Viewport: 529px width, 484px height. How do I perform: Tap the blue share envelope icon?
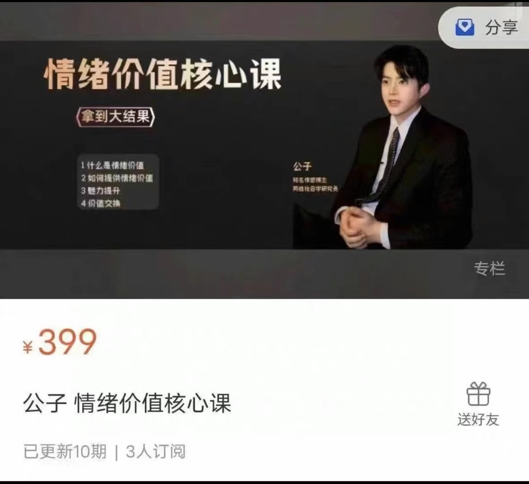click(464, 27)
